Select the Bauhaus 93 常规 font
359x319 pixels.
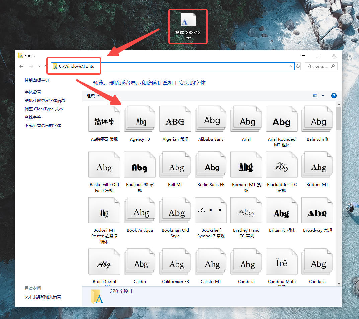point(140,172)
